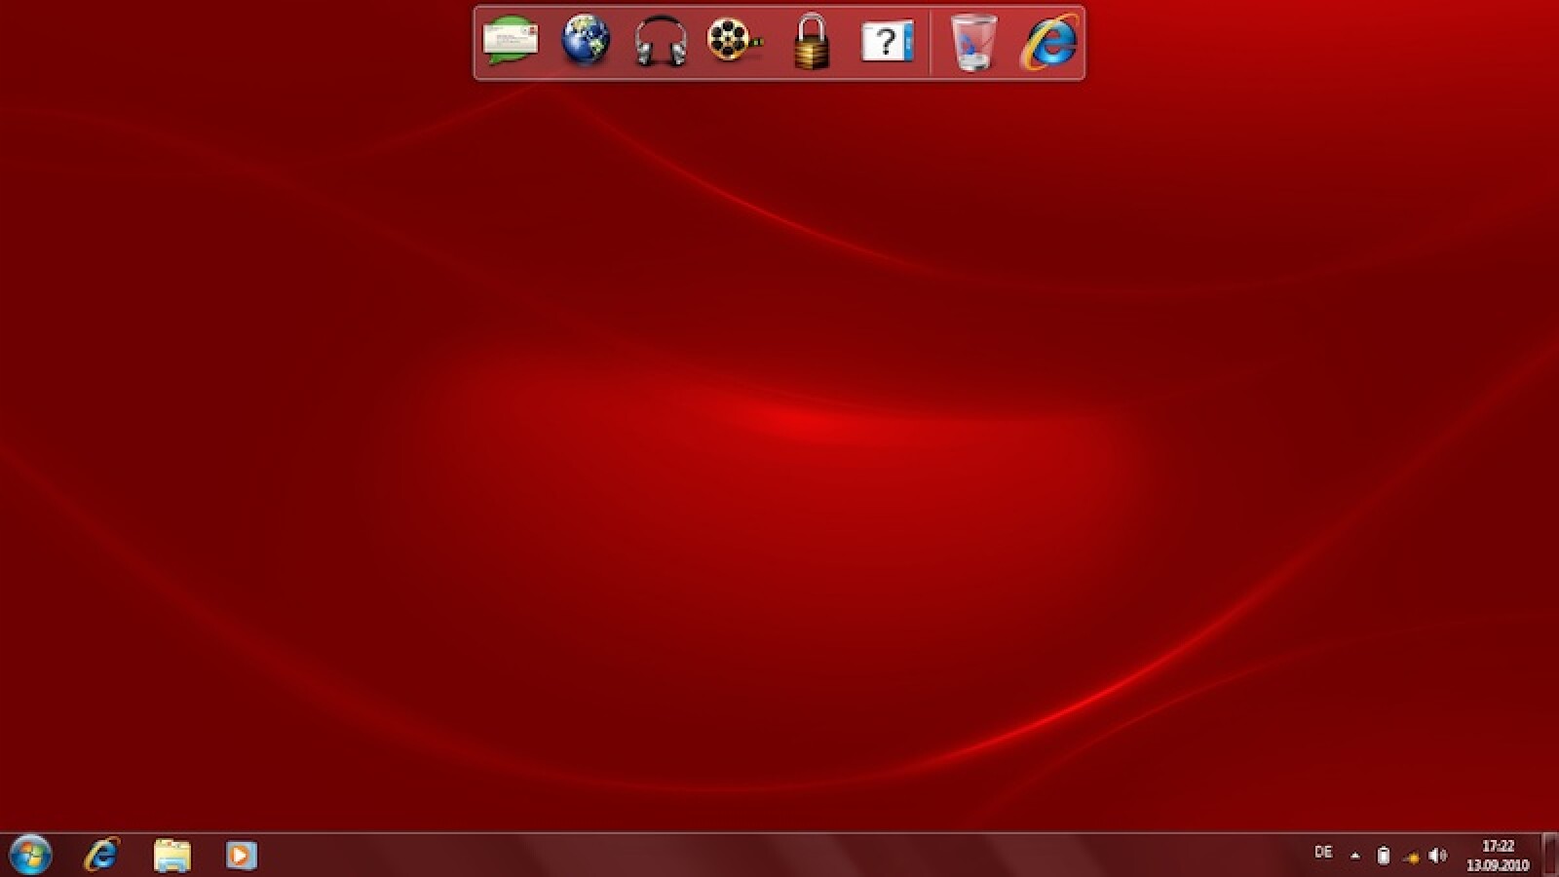
Task: Launch the globe icon in the dock
Action: [x=586, y=41]
